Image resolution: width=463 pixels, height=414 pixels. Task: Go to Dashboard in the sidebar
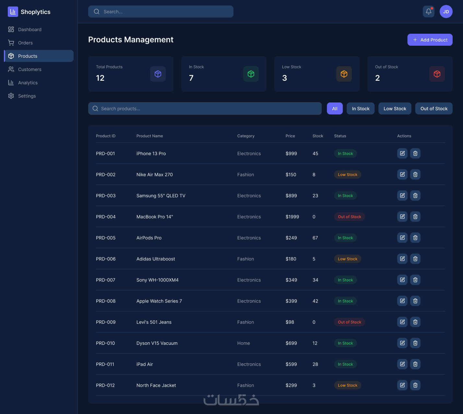point(39,30)
